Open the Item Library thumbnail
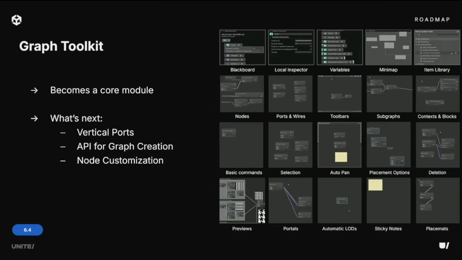The height and width of the screenshot is (260, 462). coord(437,47)
